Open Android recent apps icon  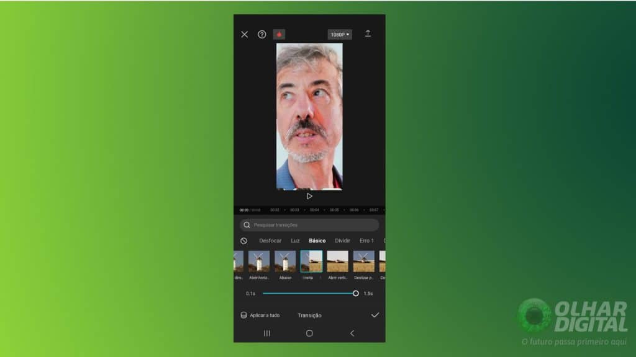pyautogui.click(x=267, y=333)
